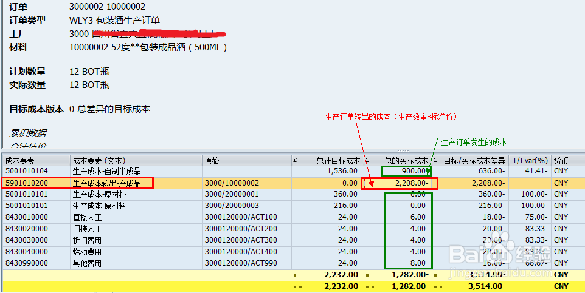
Task: Click the 目标成本版本 label
Action: coord(36,109)
